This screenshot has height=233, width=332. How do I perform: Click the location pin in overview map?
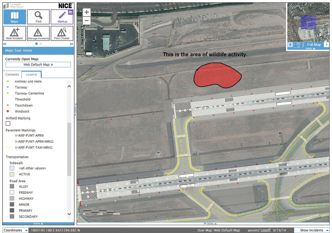tap(298, 45)
